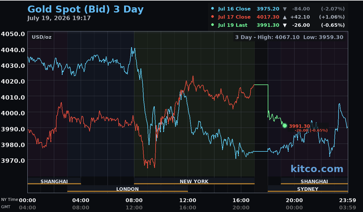
Task: Click the green last price marker dot
Action: [x=285, y=126]
